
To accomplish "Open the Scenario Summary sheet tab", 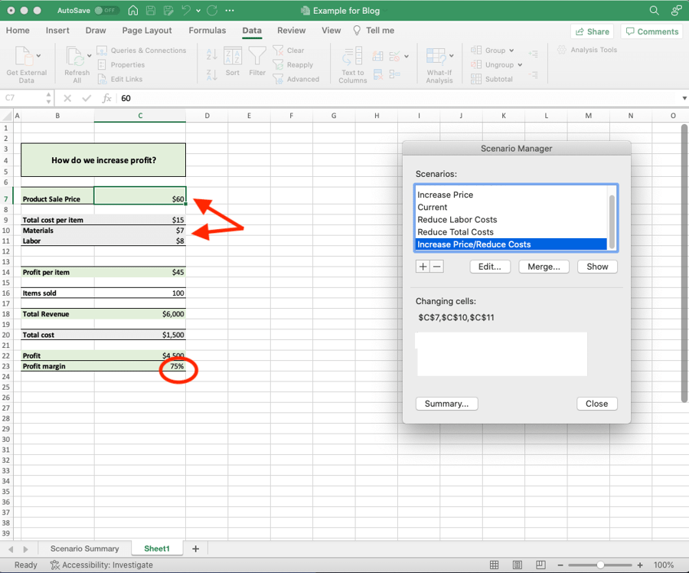I will pyautogui.click(x=83, y=548).
